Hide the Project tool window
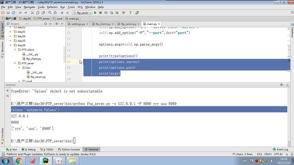294x165 pixels. coord(62,24)
